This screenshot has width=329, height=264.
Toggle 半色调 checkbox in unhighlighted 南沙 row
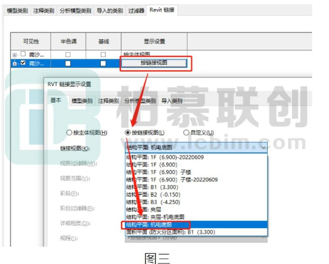pyautogui.click(x=68, y=55)
